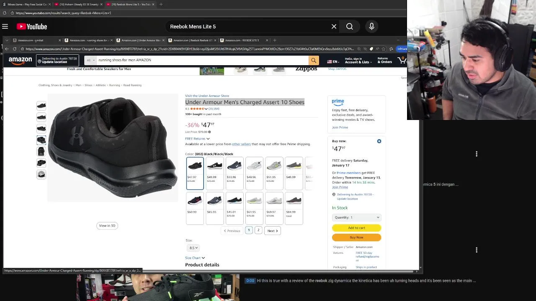This screenshot has width=536, height=301.
Task: Click Join Prime in prime box
Action: tap(340, 127)
